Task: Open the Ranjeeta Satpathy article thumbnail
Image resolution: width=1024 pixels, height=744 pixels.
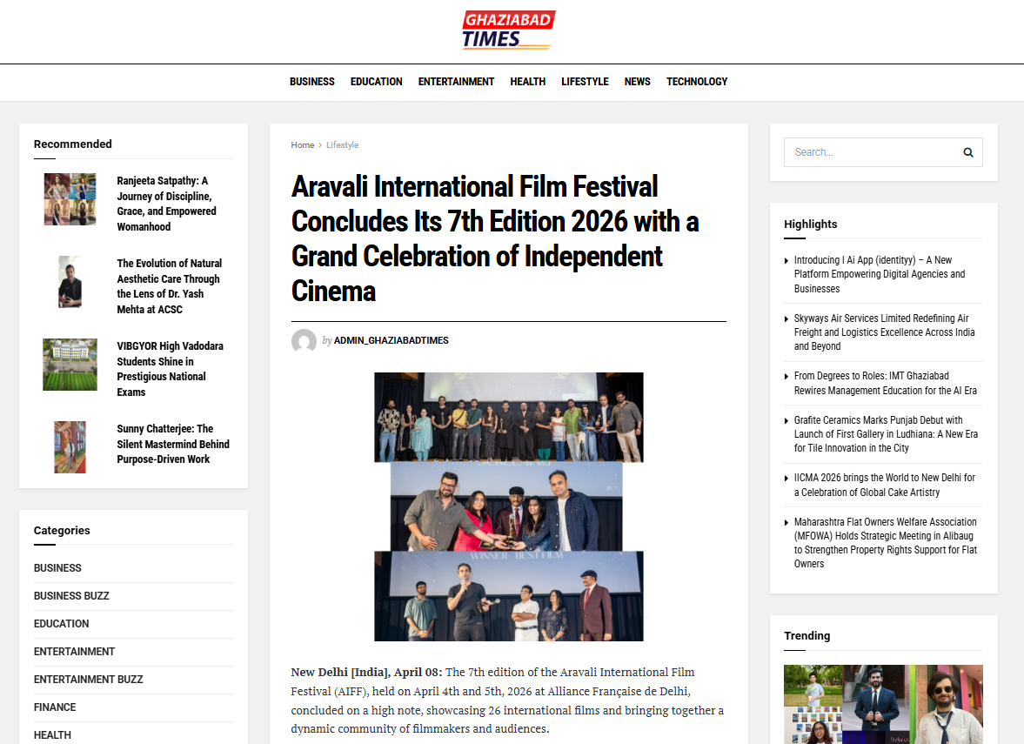Action: pos(70,199)
